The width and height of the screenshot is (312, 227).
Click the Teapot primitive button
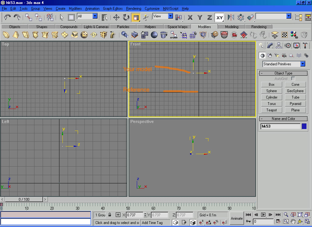[x=271, y=110]
